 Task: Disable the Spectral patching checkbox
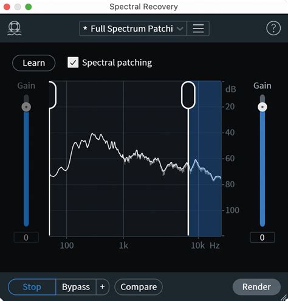click(73, 62)
